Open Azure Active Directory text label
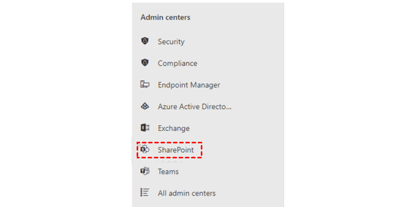This screenshot has height=207, width=414. click(x=194, y=107)
